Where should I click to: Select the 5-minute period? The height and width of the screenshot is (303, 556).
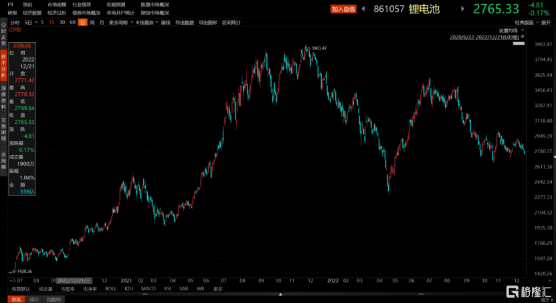point(42,22)
